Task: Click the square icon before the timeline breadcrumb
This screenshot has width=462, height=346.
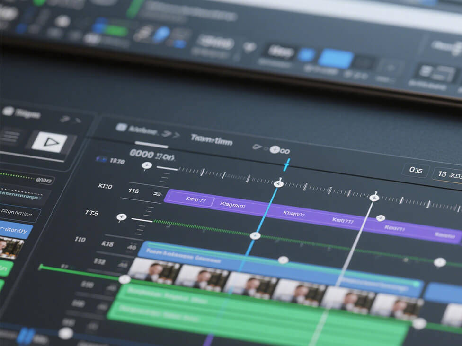Action: click(x=121, y=127)
